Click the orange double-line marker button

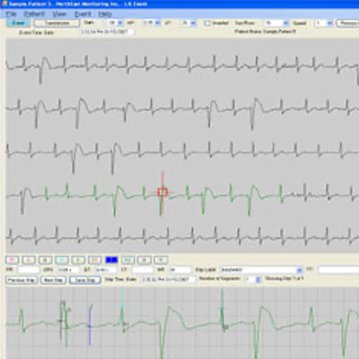pos(95,260)
